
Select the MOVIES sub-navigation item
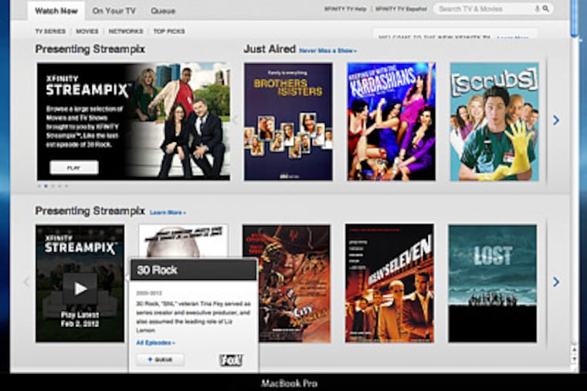point(87,32)
